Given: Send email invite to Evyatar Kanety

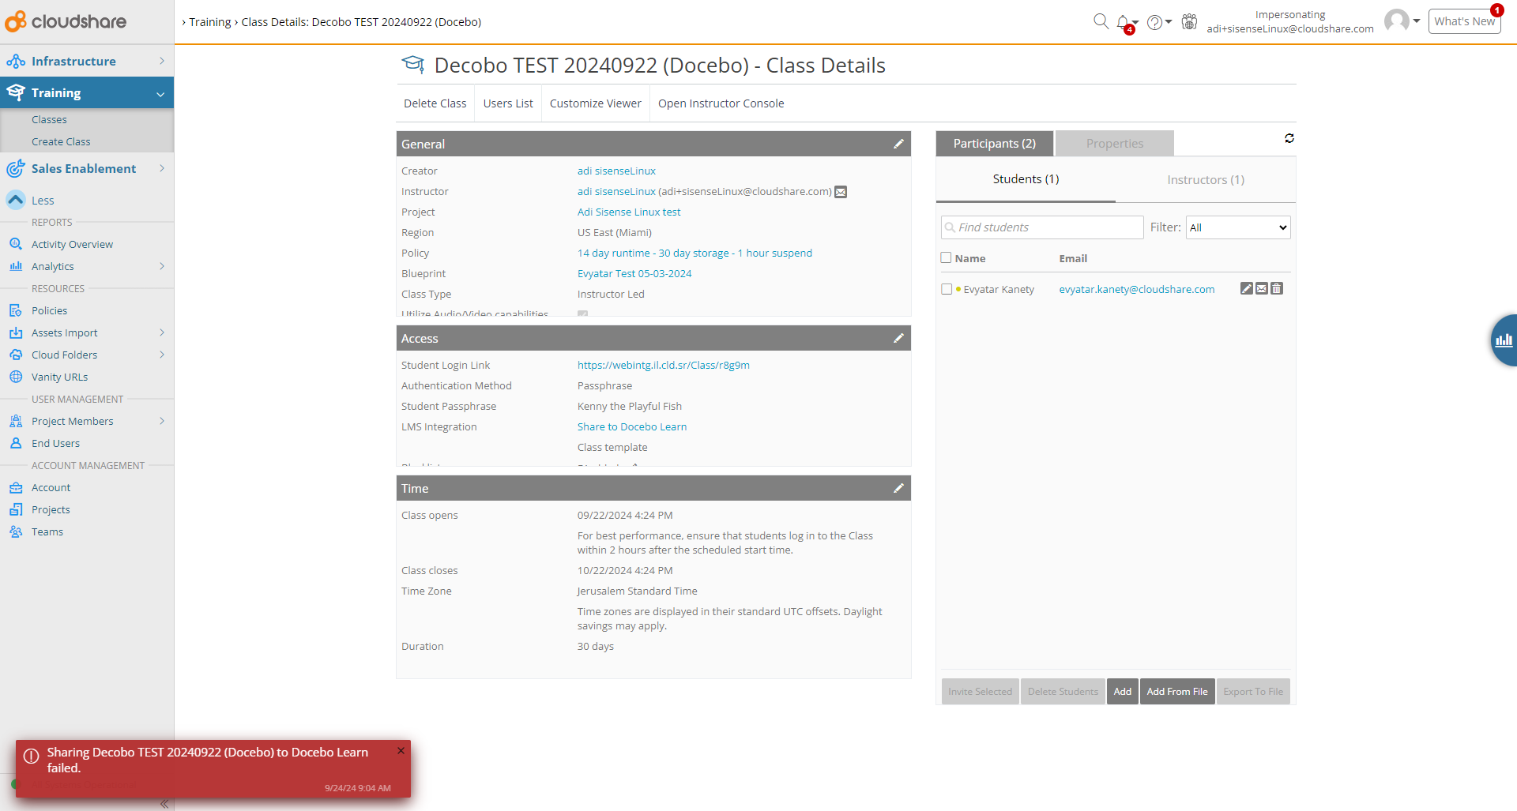Looking at the screenshot, I should 1262,289.
